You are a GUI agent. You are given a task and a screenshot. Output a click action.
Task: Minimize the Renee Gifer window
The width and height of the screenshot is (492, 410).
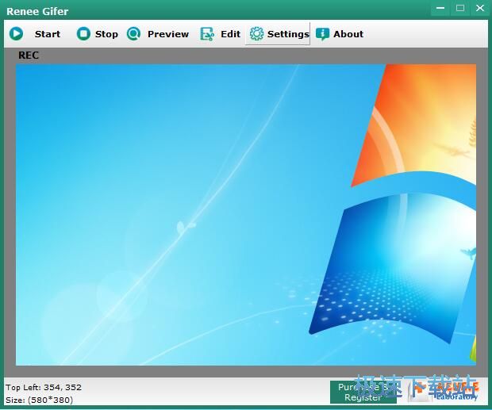point(440,8)
